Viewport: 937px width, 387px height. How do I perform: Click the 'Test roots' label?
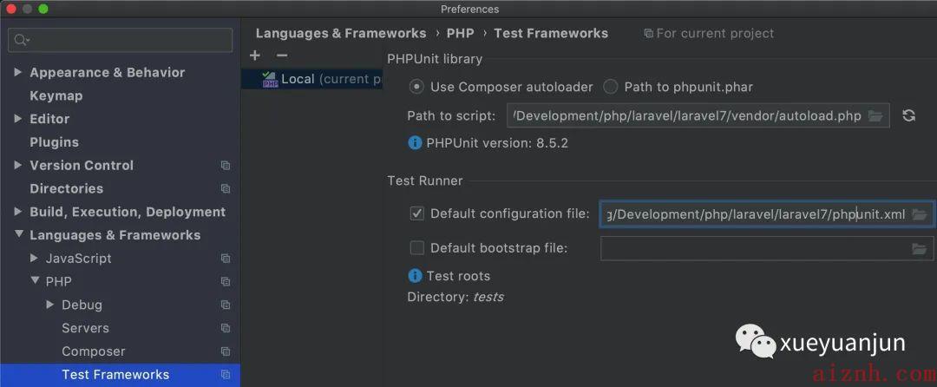[458, 276]
